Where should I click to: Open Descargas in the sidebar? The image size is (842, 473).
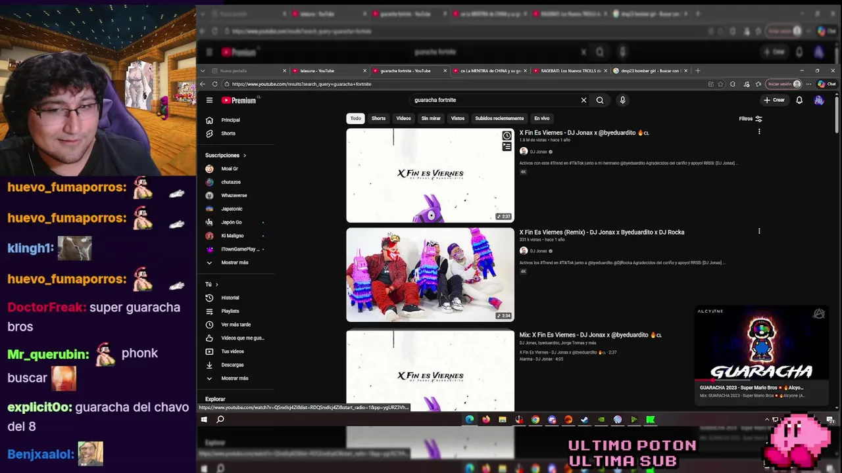(235, 365)
